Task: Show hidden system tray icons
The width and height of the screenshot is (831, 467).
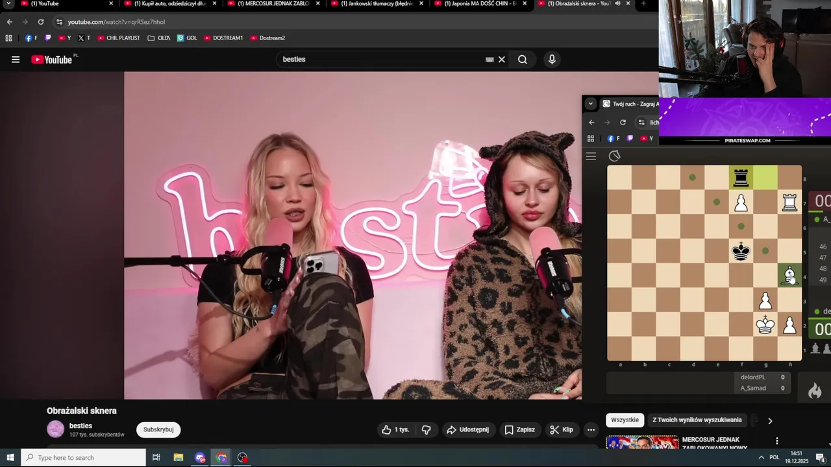Action: coord(761,458)
